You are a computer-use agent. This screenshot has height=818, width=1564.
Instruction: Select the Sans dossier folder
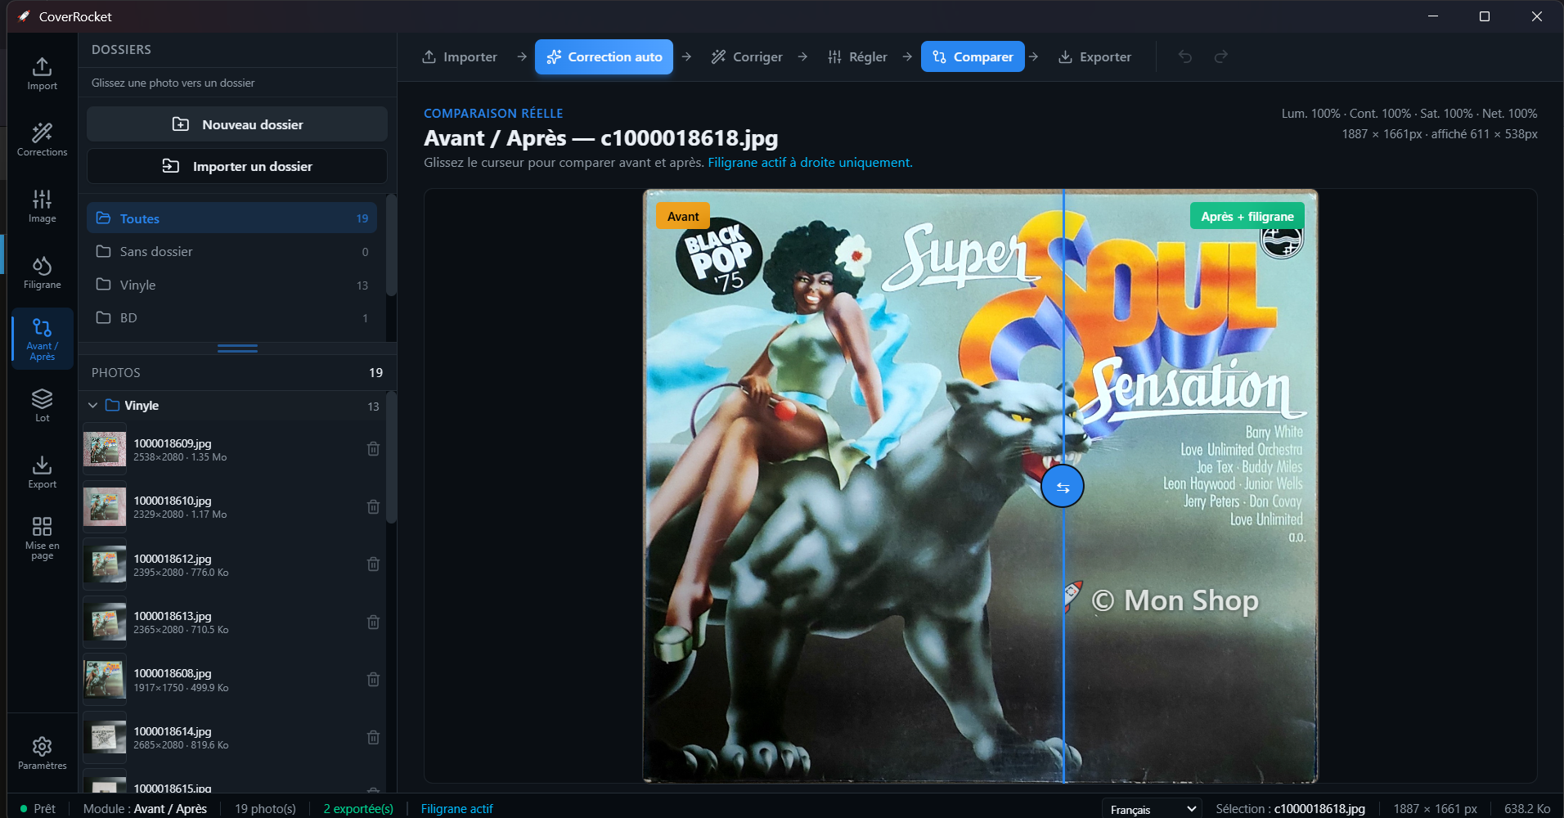pyautogui.click(x=231, y=251)
